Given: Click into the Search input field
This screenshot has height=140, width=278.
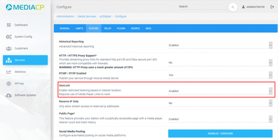Looking at the screenshot, I should click(x=203, y=7).
